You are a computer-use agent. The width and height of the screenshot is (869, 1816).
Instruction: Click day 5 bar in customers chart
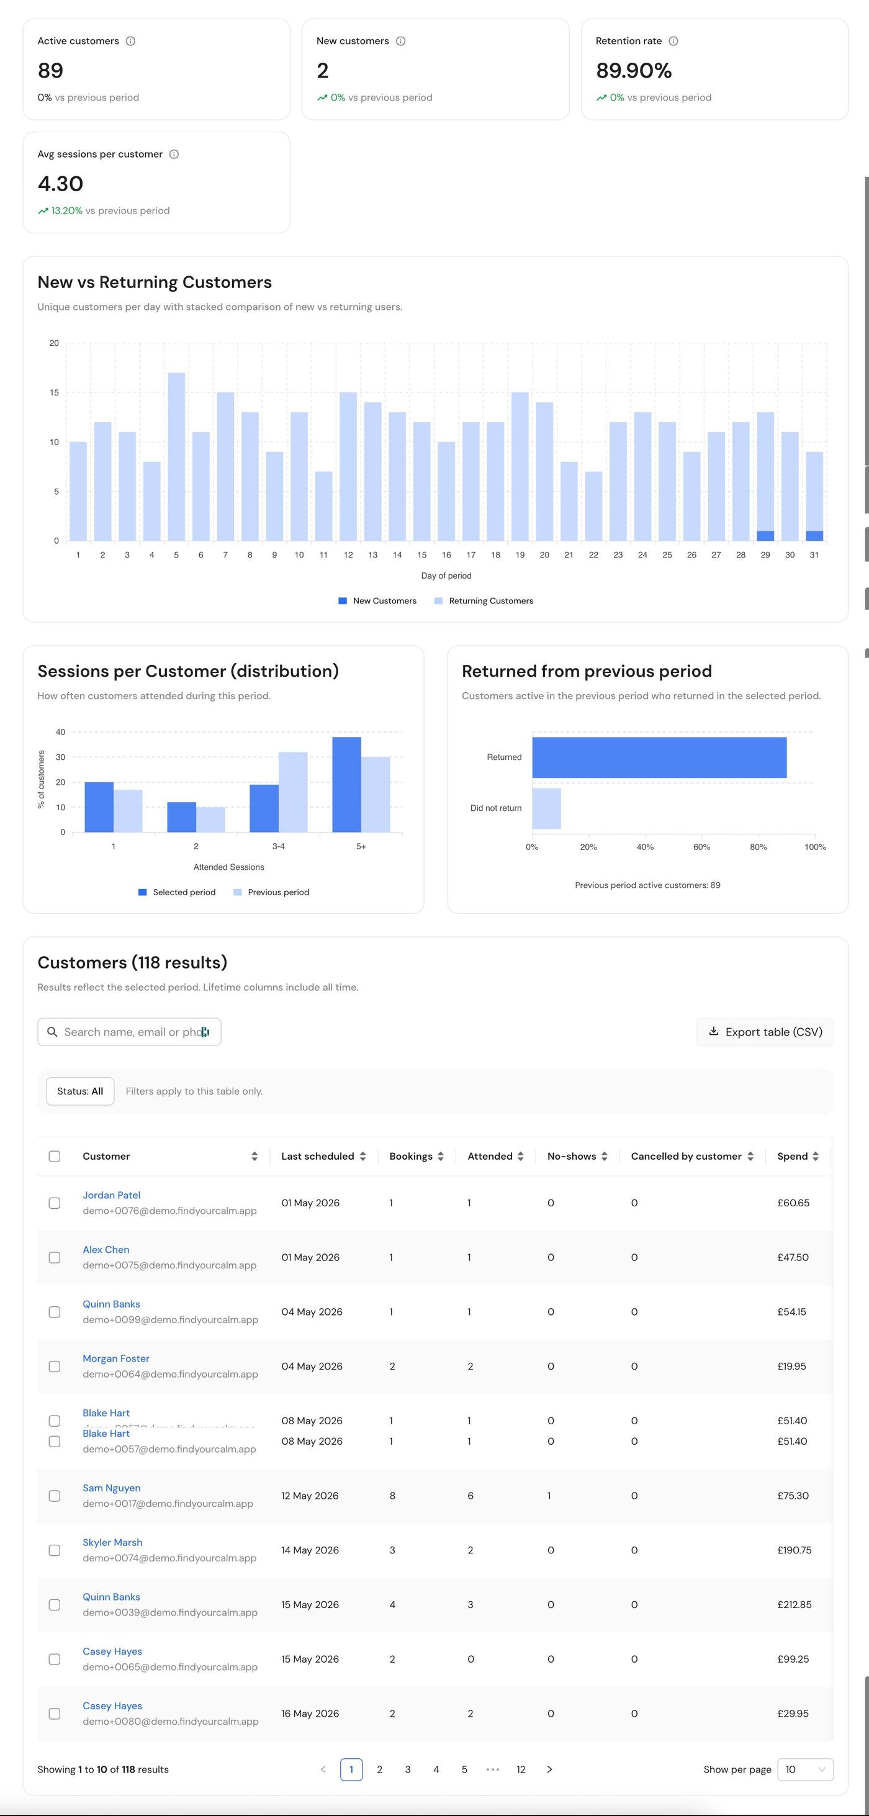[176, 457]
